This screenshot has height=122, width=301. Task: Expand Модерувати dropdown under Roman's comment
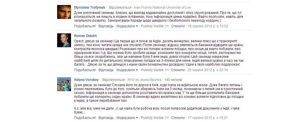pos(127,70)
